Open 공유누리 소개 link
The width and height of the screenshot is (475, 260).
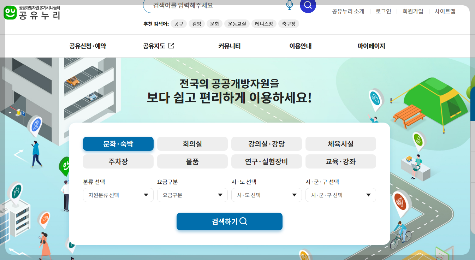[x=348, y=11]
